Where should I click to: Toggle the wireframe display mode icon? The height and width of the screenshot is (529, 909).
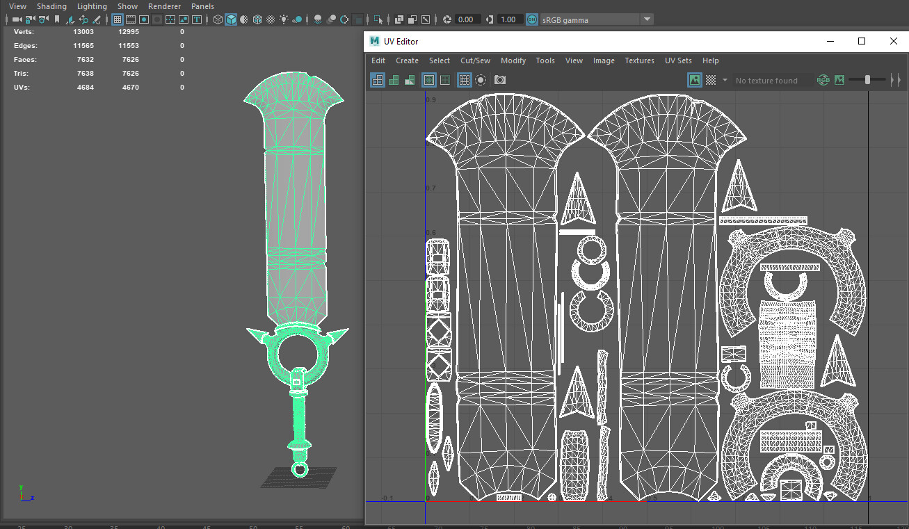coord(217,19)
